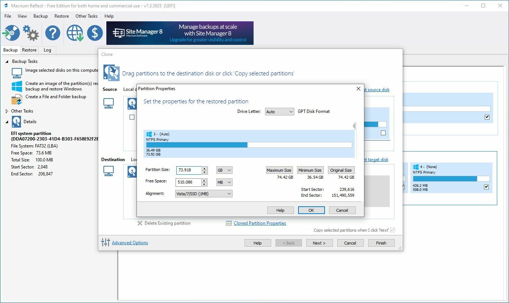Open the Restore menu
The image size is (509, 303).
[61, 16]
